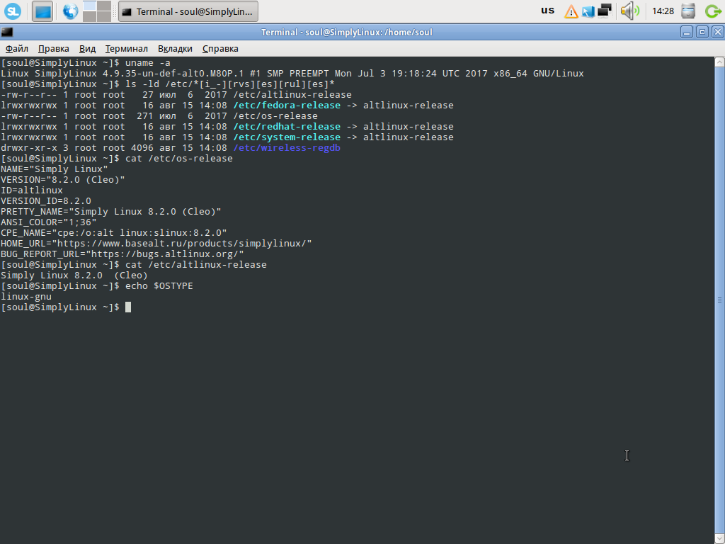
Task: Click the NAME="Simply Linux" line
Action: 54,169
